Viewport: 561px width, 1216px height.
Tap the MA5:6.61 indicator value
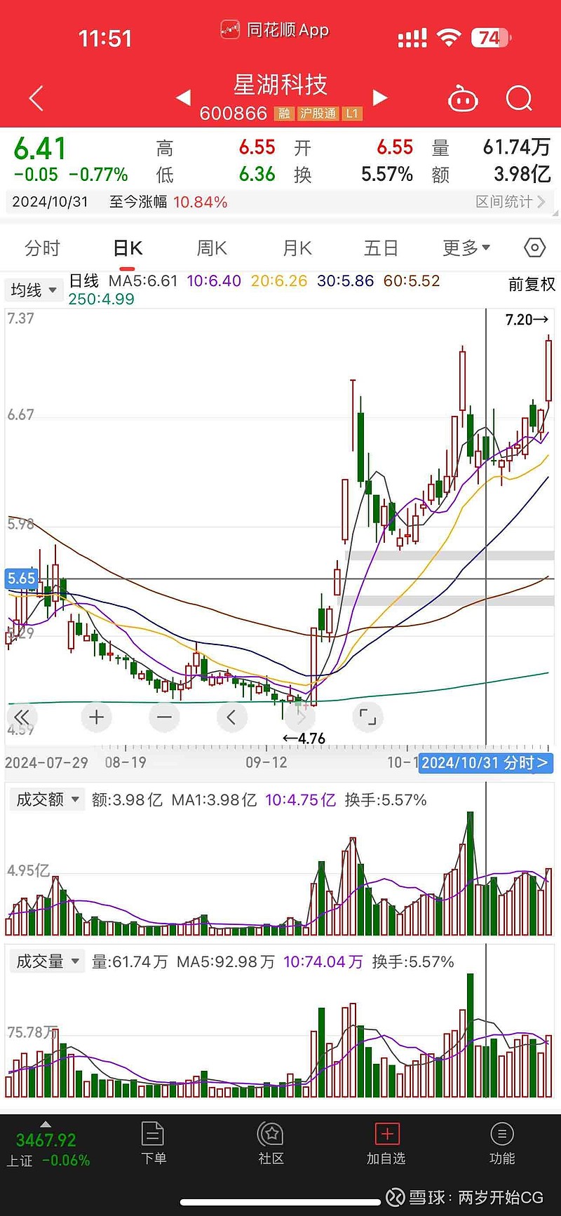tap(143, 281)
